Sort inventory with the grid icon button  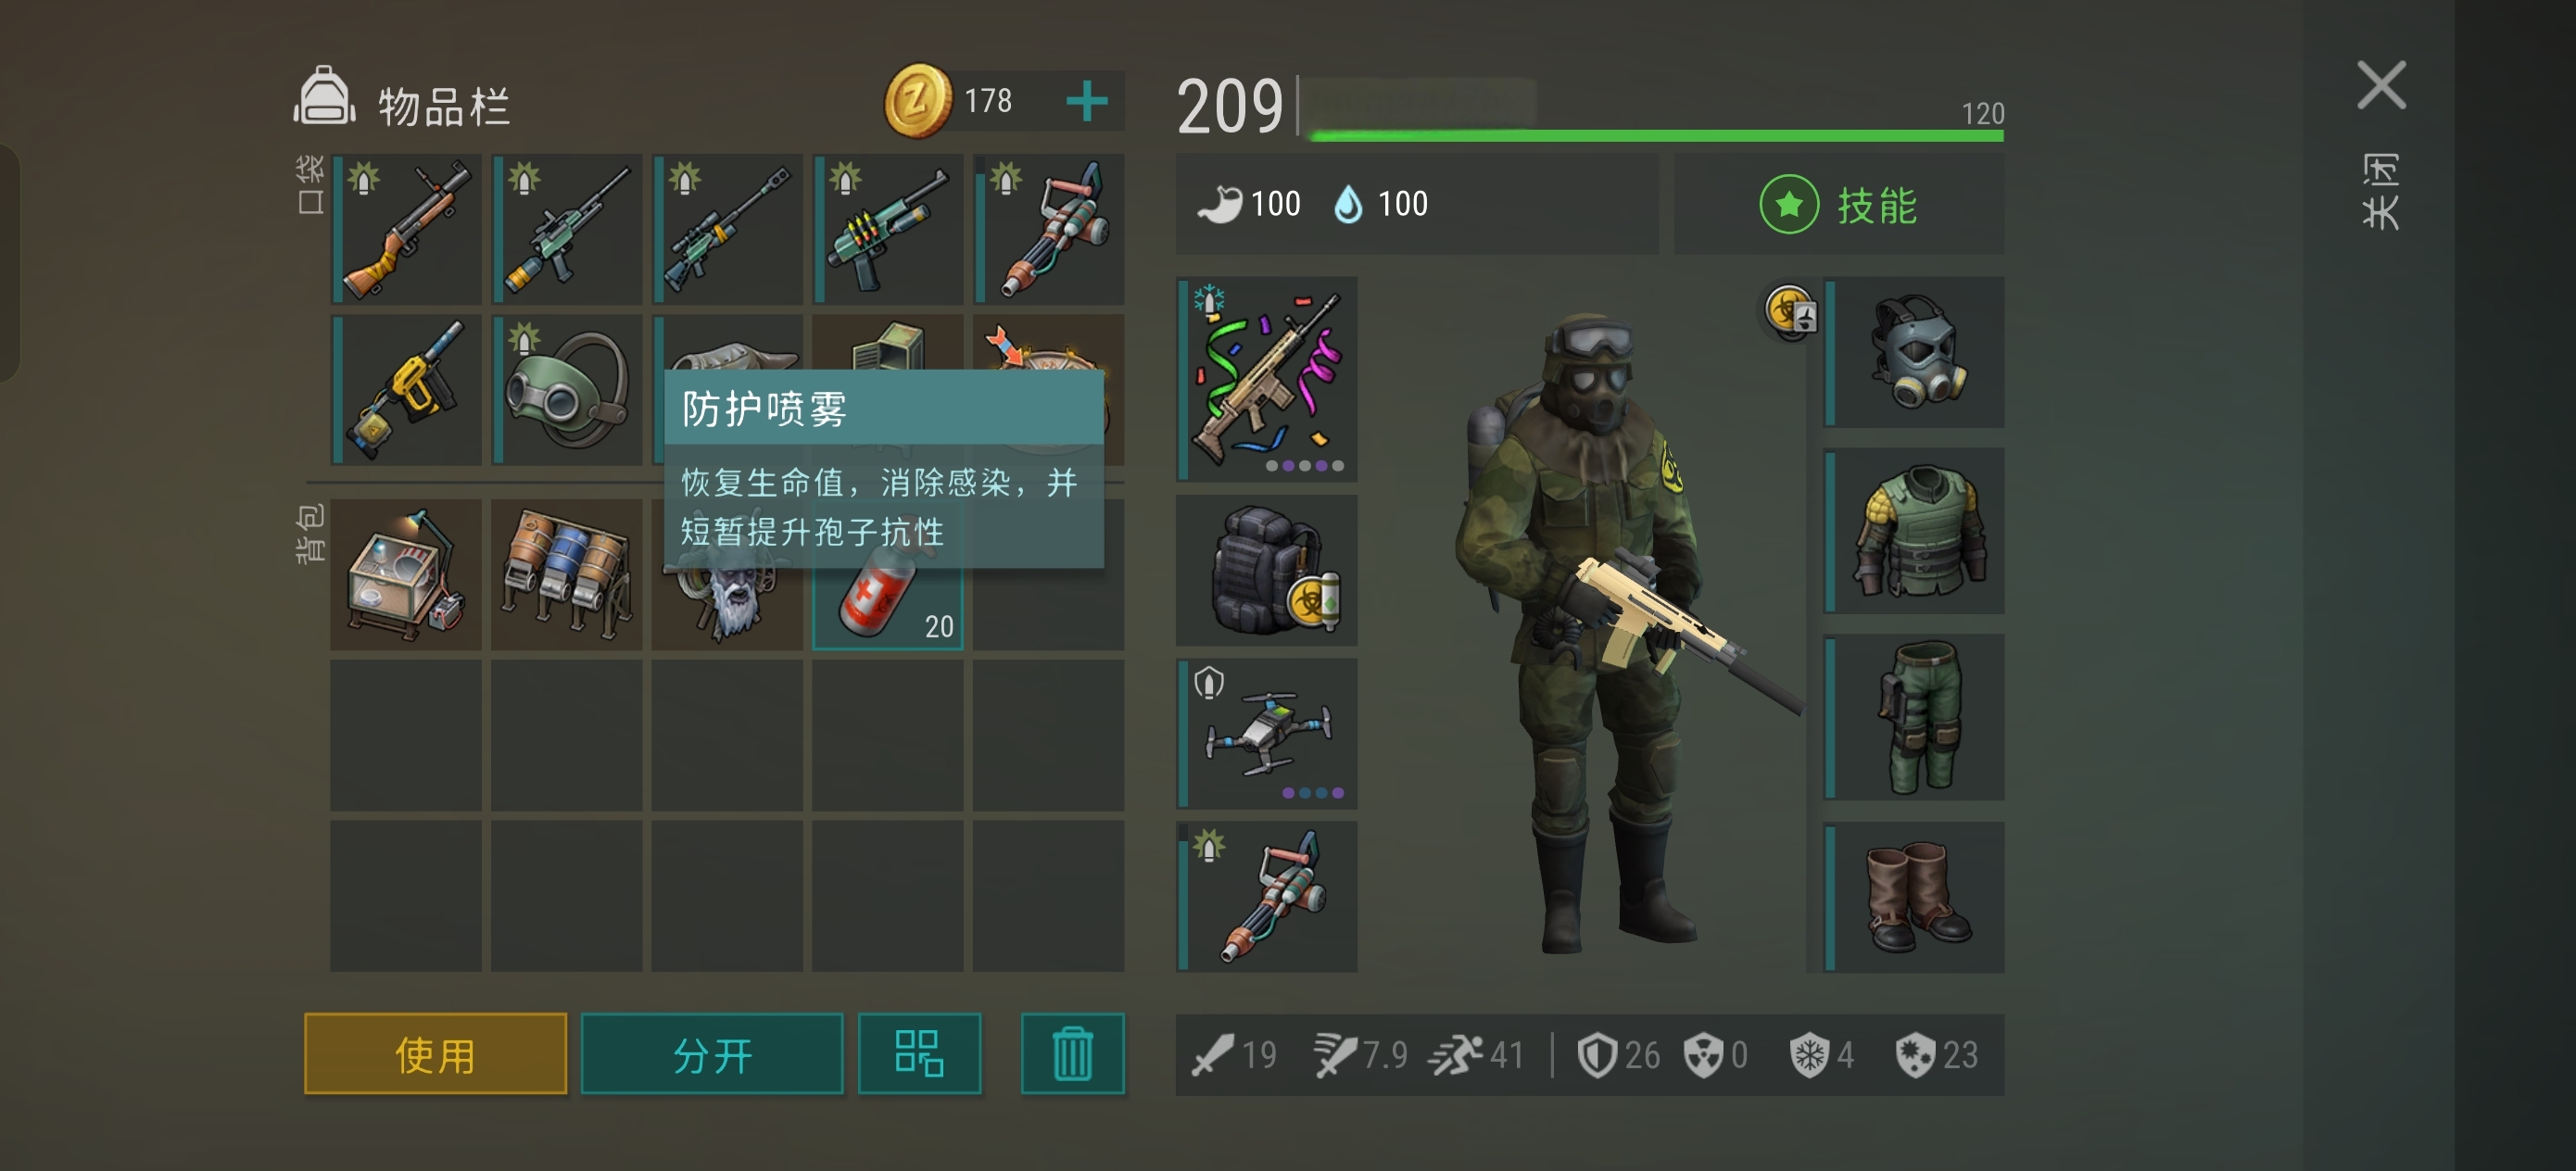pos(919,1054)
